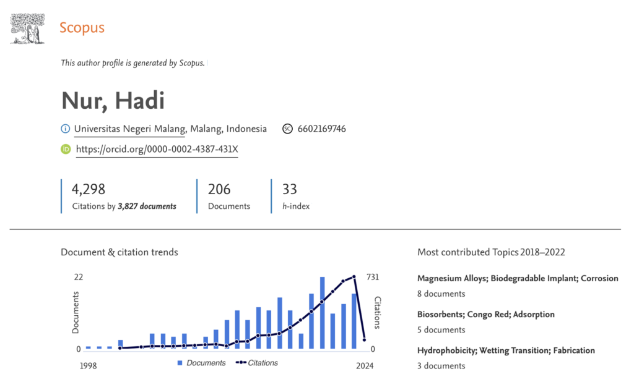Click the 206 Documents count
This screenshot has height=382, width=634.
(219, 190)
